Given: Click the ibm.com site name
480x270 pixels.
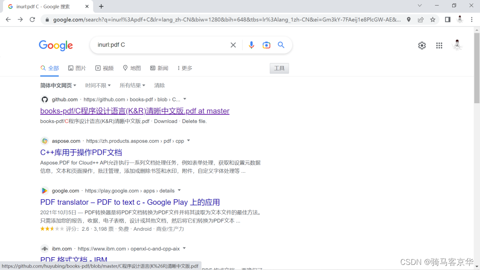Looking at the screenshot, I should (x=62, y=249).
